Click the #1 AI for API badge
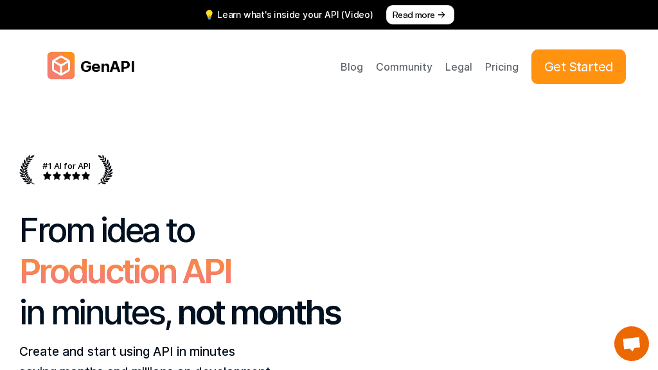 (66, 166)
